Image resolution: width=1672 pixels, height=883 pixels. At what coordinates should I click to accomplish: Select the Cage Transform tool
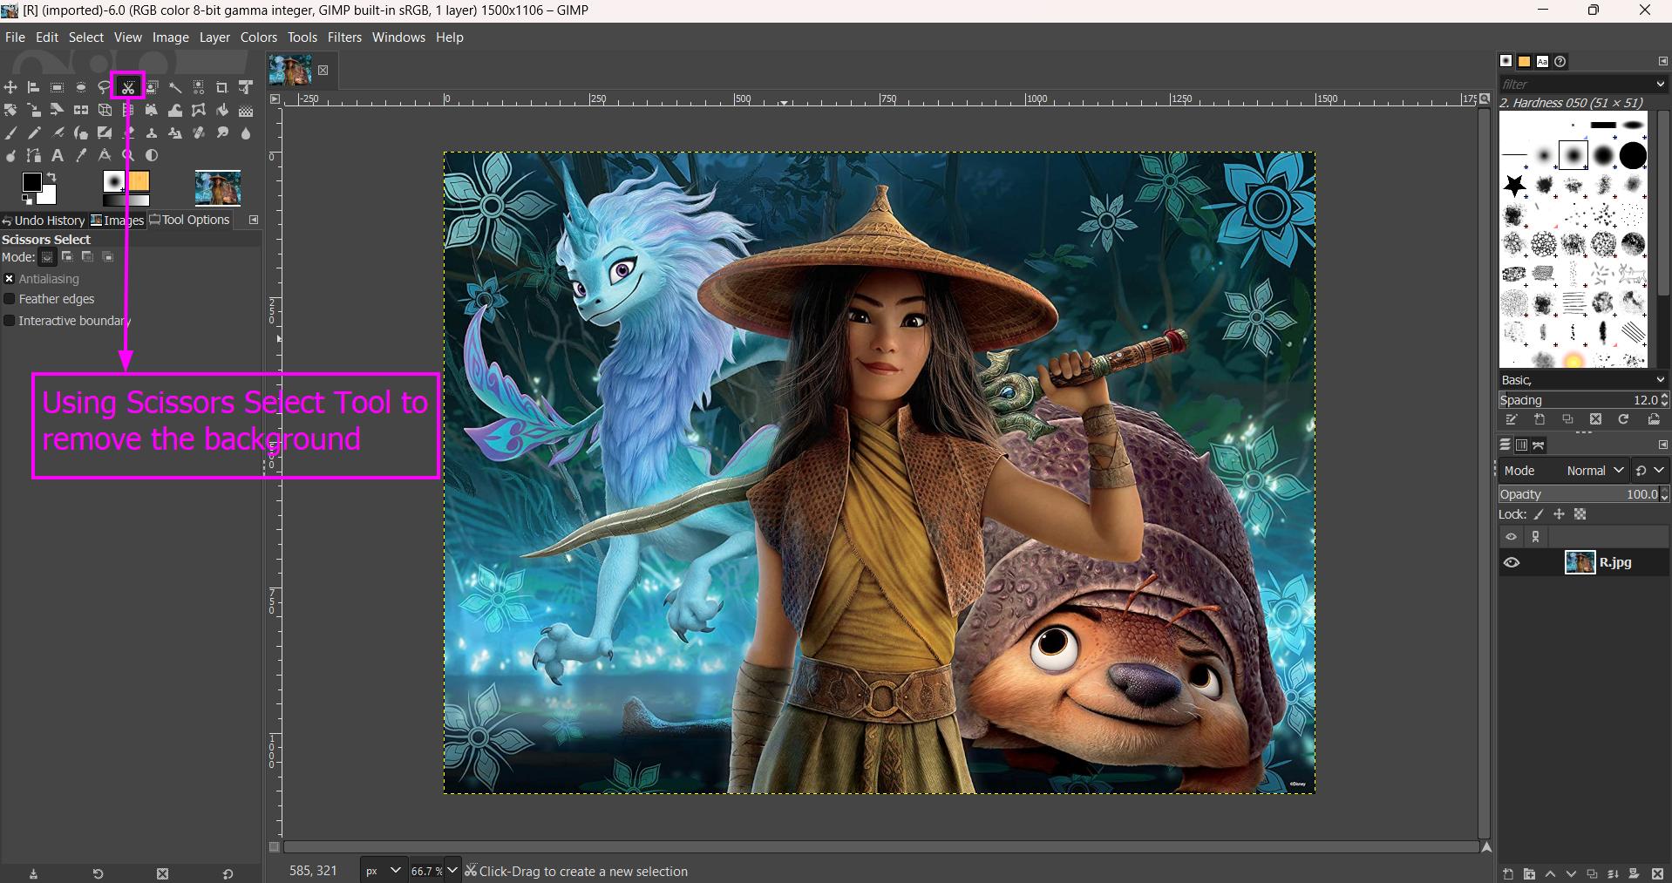click(x=199, y=110)
